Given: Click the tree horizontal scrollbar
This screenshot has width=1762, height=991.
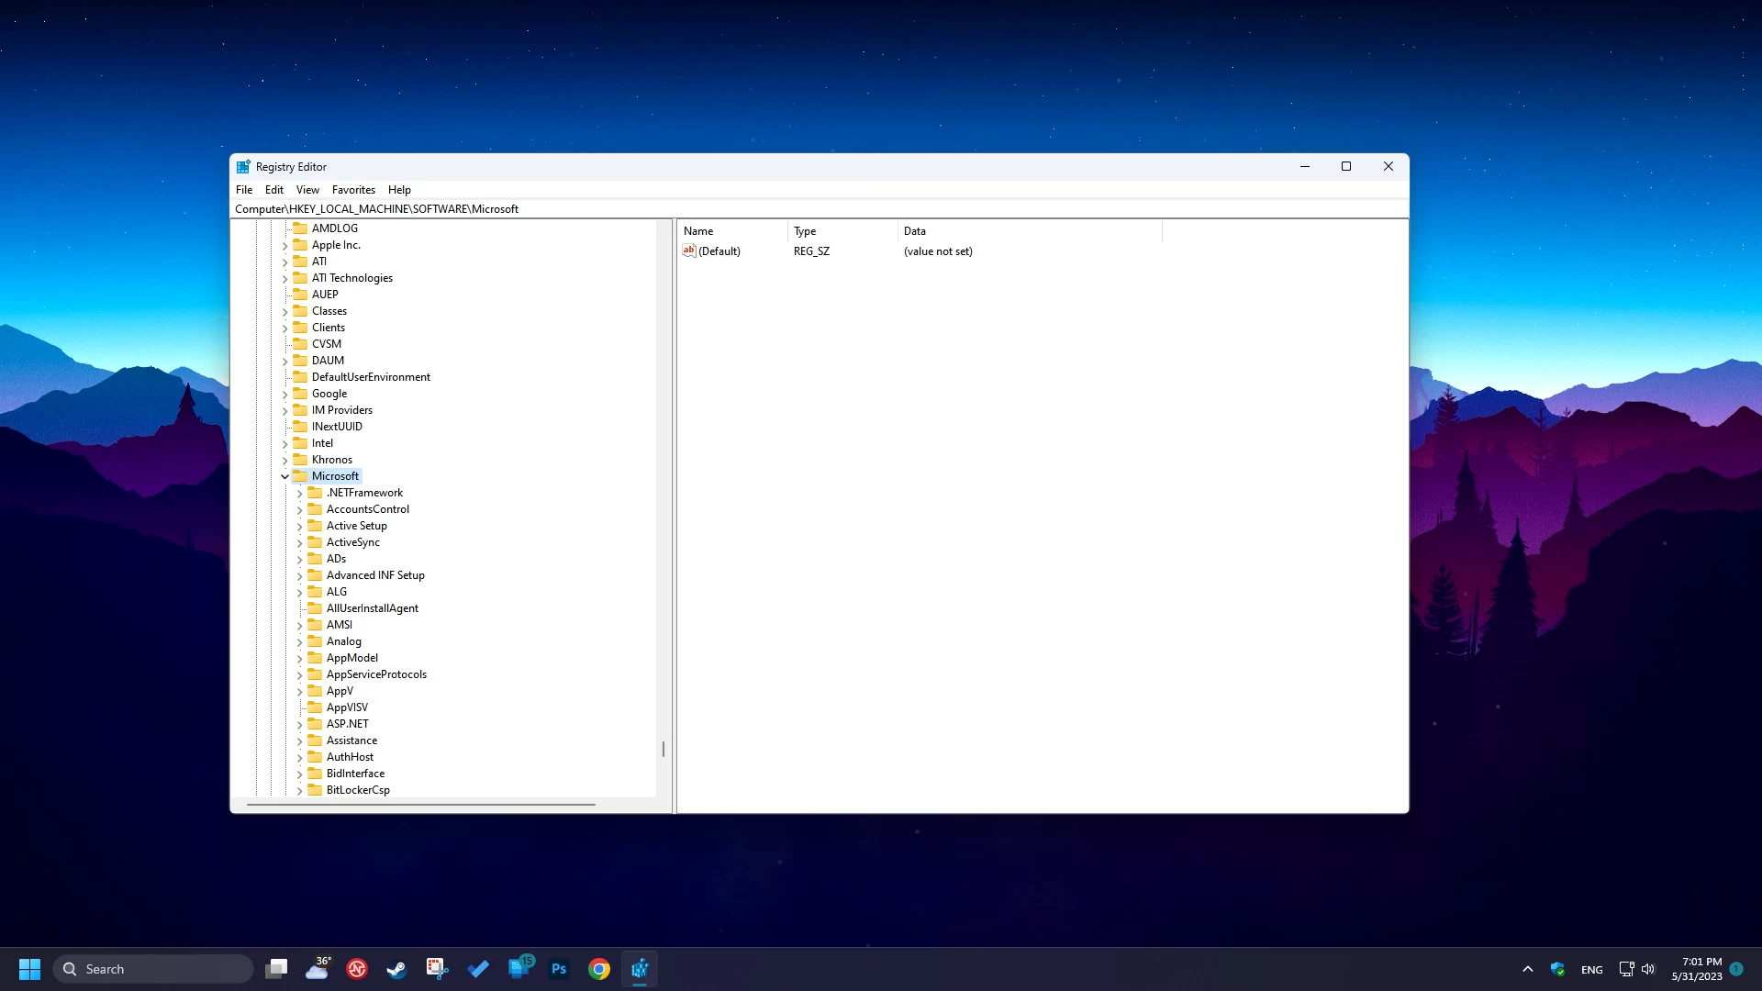Looking at the screenshot, I should coord(421,805).
